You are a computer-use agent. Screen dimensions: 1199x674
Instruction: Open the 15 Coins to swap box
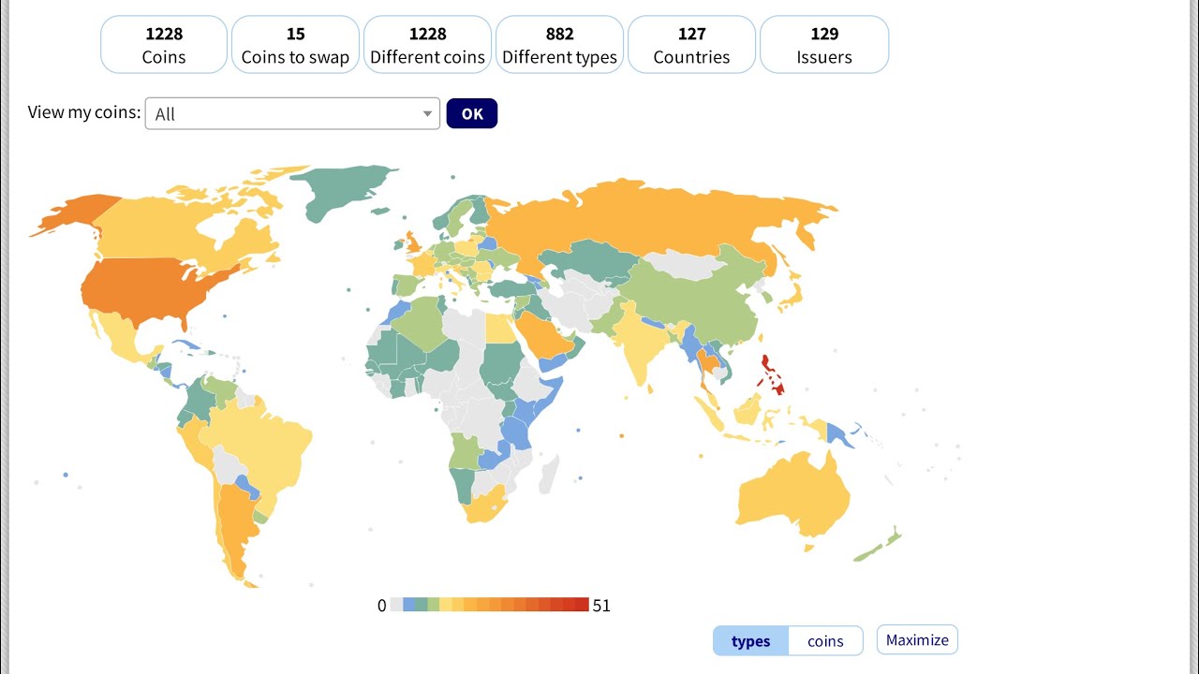point(295,44)
